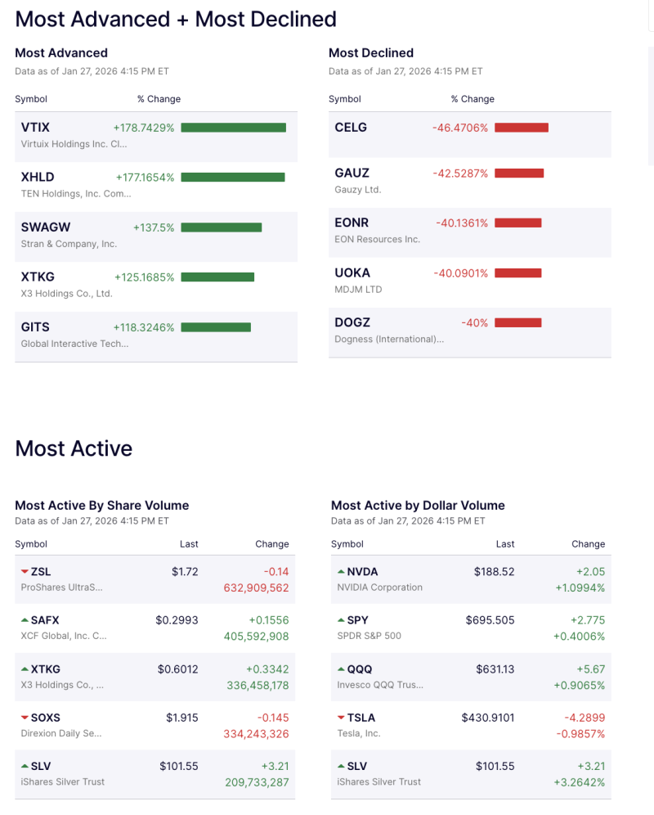Viewport: 654px width, 815px height.
Task: Sort by the % Change column header
Action: (x=159, y=98)
